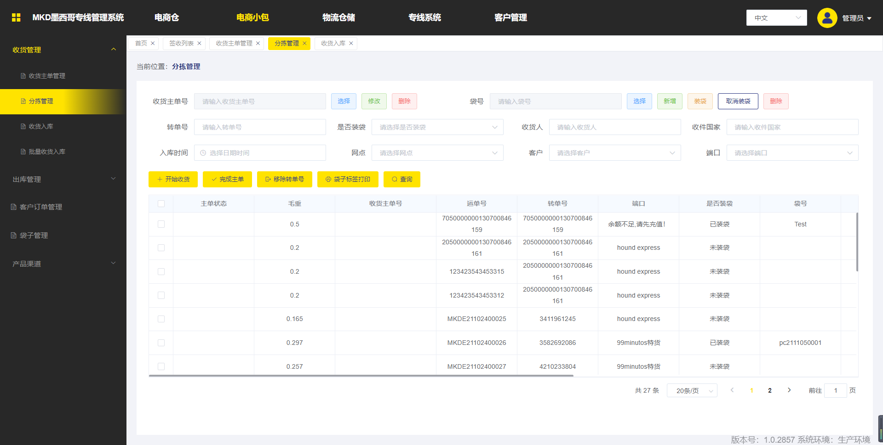883x445 pixels.
Task: Click the clock icon in 入库时间 field
Action: pyautogui.click(x=203, y=153)
